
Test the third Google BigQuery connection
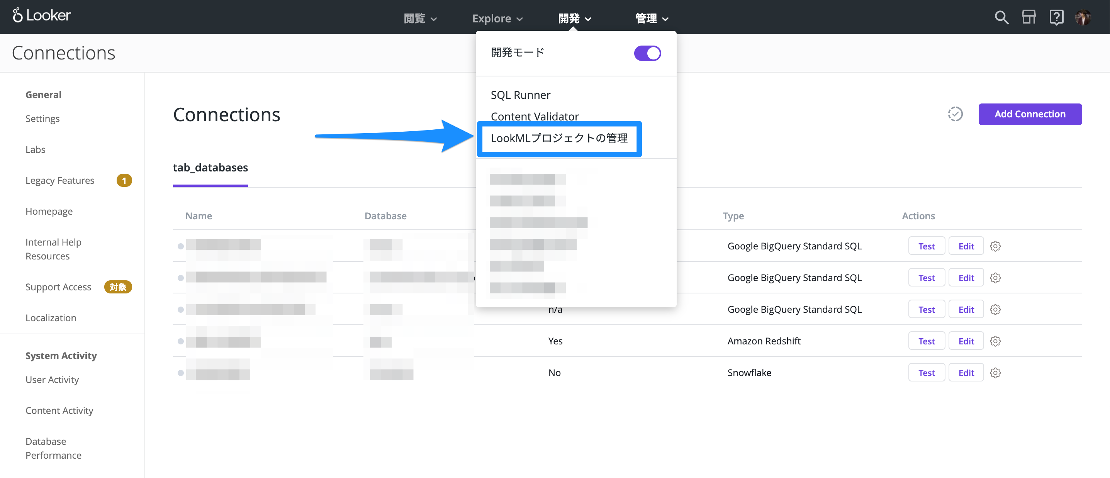click(x=926, y=310)
